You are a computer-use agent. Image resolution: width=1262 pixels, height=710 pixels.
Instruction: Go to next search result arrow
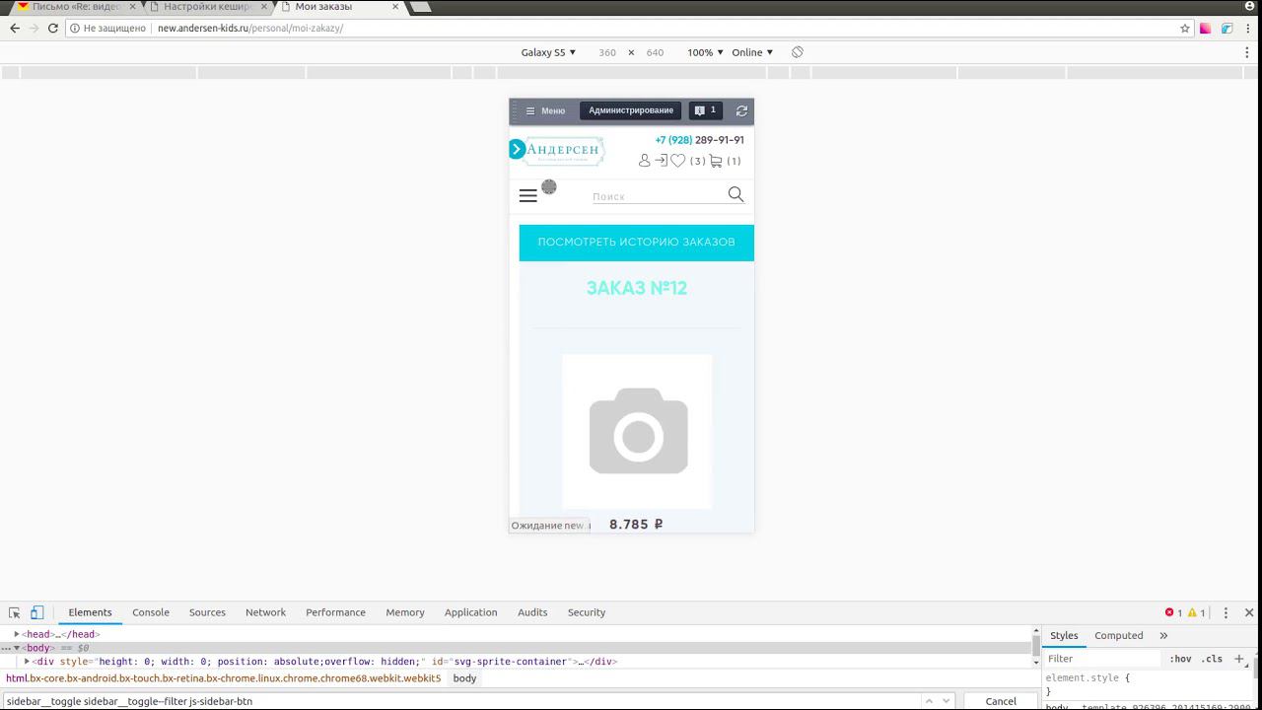946,701
